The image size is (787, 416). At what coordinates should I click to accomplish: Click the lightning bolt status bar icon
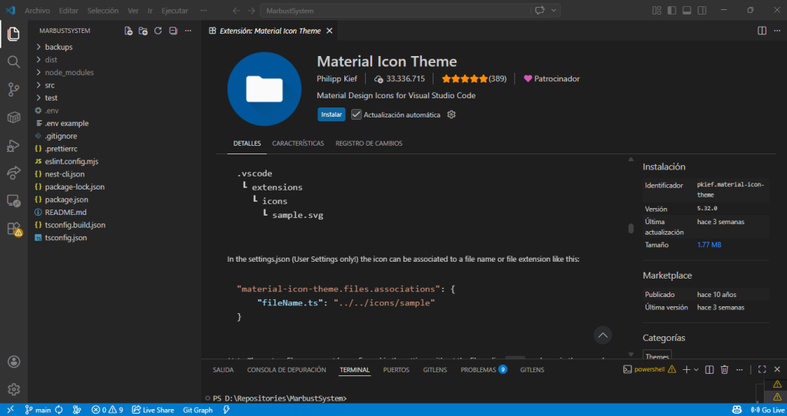coord(227,410)
